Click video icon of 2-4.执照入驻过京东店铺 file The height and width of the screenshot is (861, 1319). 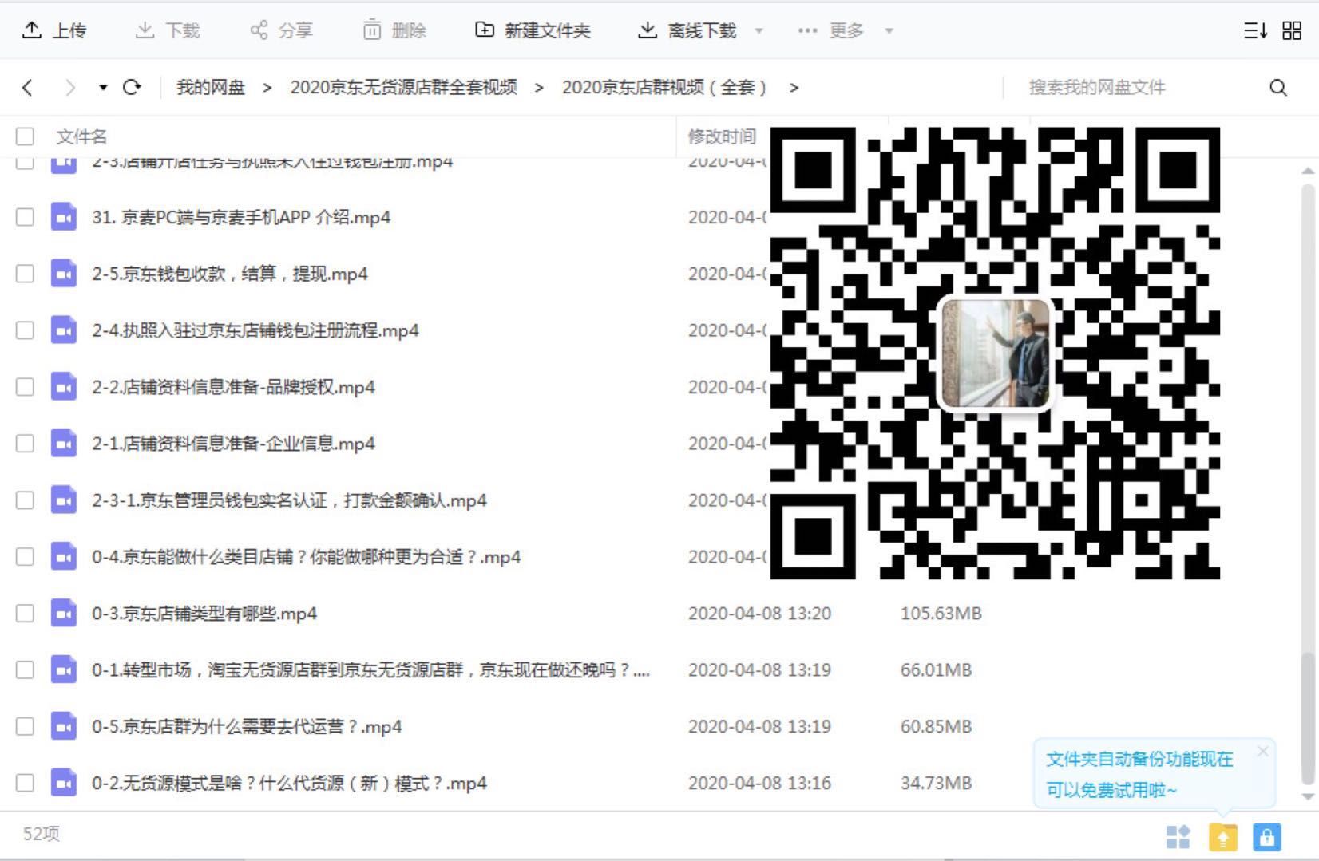point(64,330)
